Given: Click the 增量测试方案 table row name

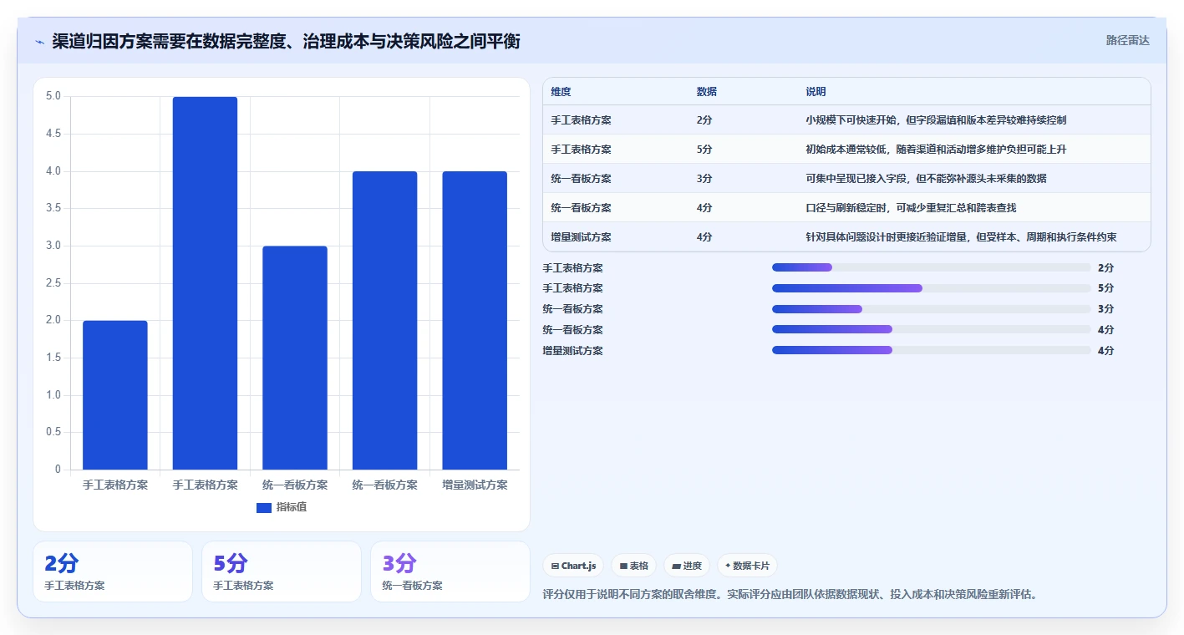Looking at the screenshot, I should pos(582,237).
